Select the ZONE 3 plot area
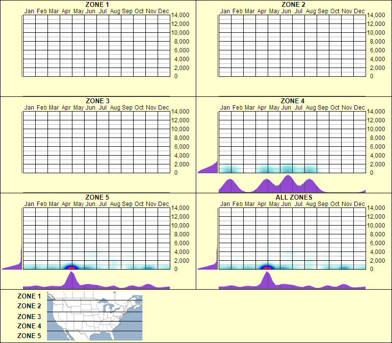This screenshot has height=343, width=392. [96, 142]
